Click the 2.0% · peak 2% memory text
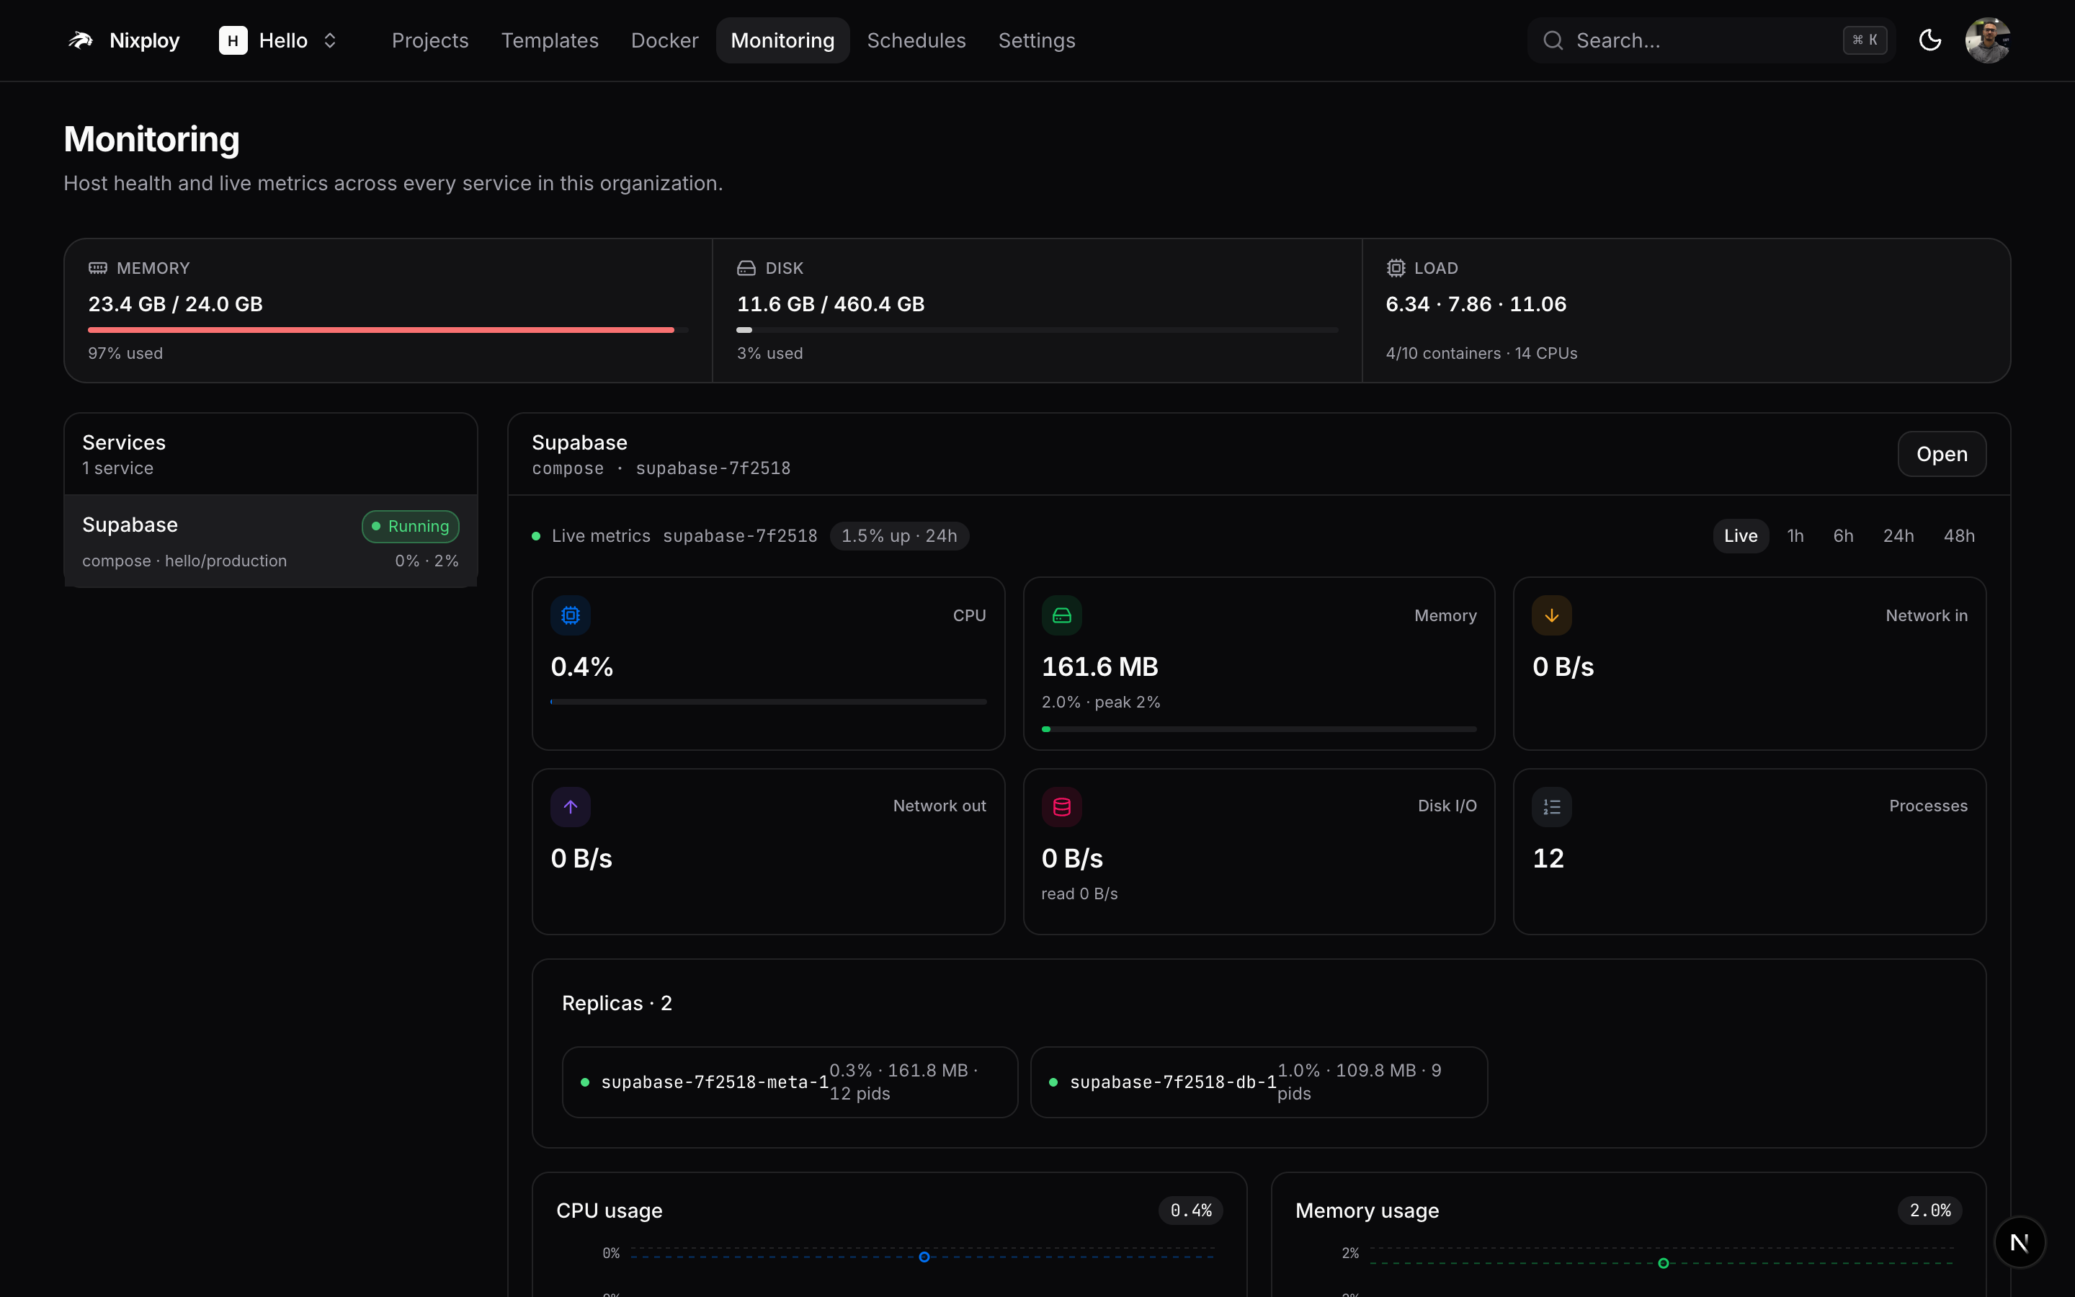This screenshot has height=1297, width=2075. 1101,703
